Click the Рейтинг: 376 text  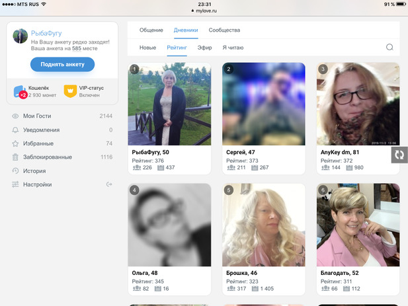[148, 161]
